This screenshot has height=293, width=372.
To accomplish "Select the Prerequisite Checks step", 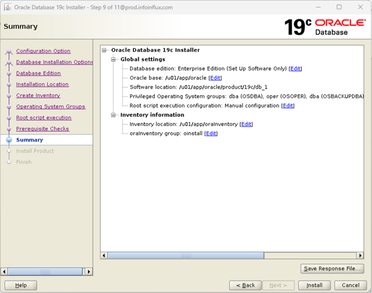I will click(43, 129).
